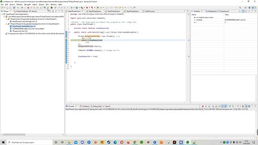Click the breakpoint marker at line 22

(66, 56)
